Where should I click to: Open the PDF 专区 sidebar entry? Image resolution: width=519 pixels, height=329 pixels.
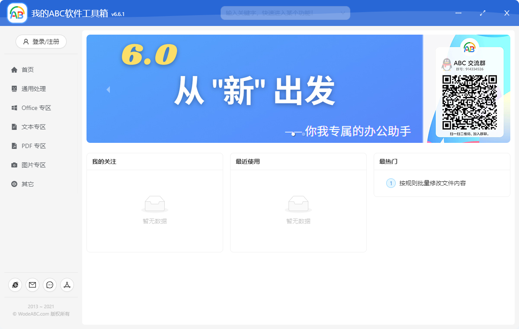(15, 145)
